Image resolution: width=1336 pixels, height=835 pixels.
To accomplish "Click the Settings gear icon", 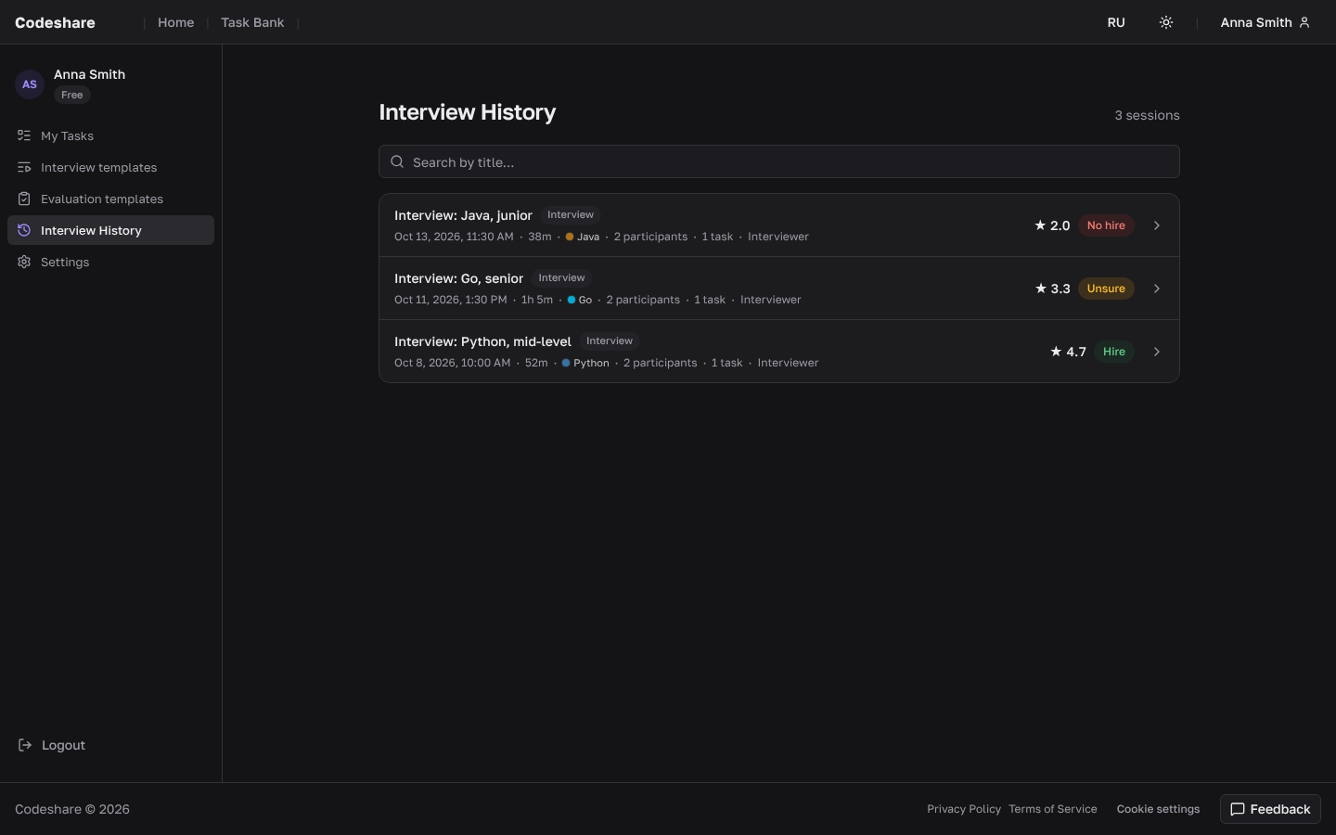I will click(24, 262).
